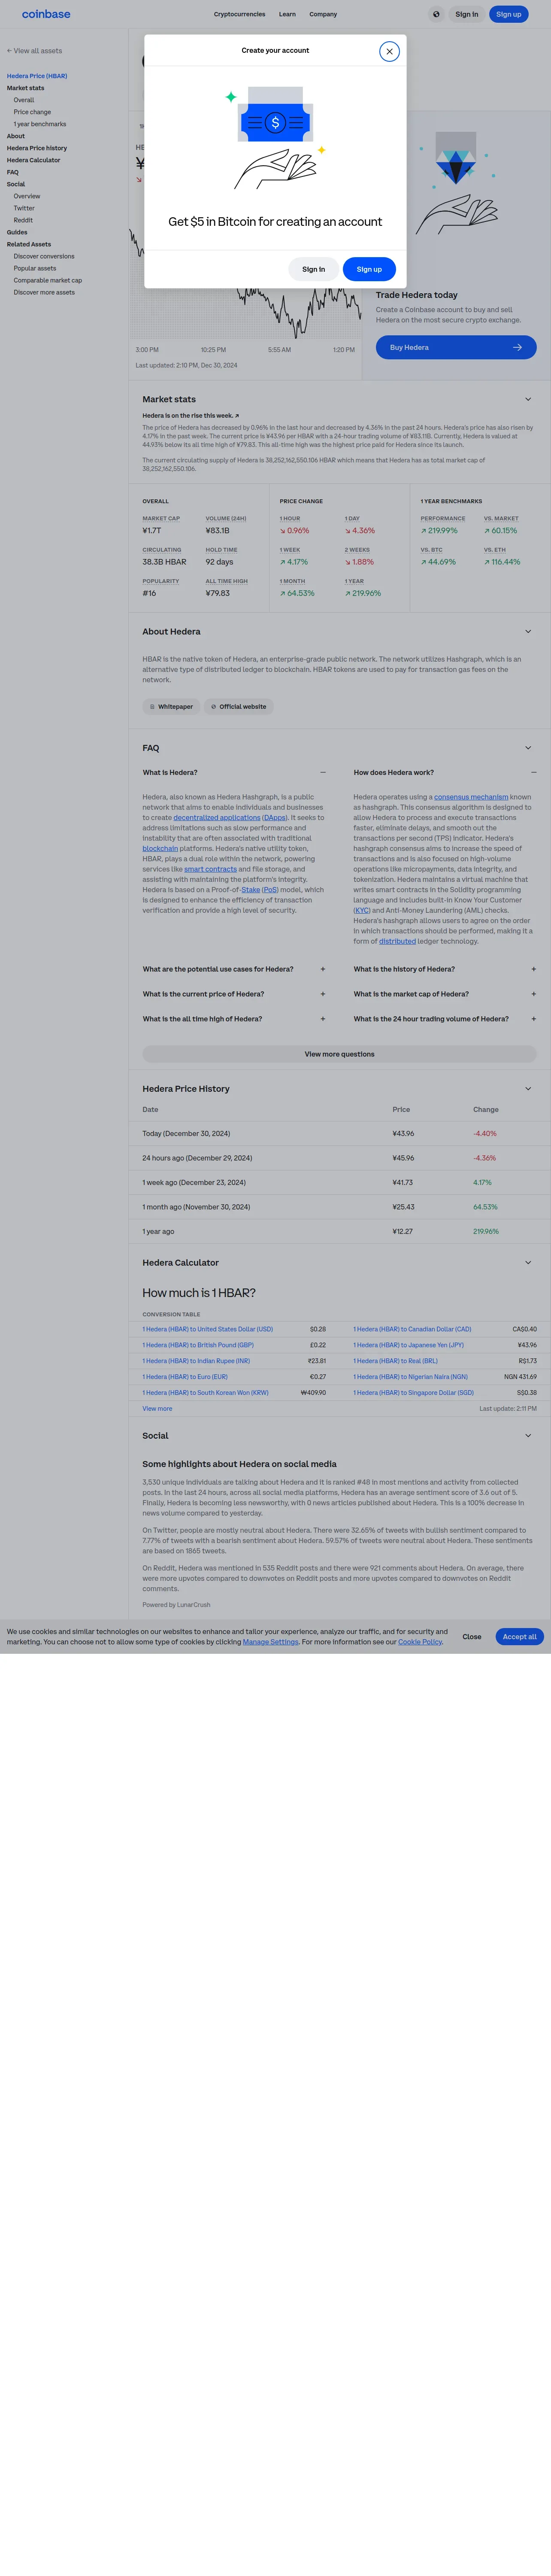The width and height of the screenshot is (551, 2576).
Task: Close the Create your account dialog
Action: pos(389,51)
